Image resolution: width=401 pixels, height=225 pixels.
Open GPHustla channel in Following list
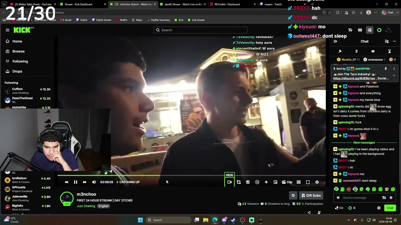tap(28, 189)
